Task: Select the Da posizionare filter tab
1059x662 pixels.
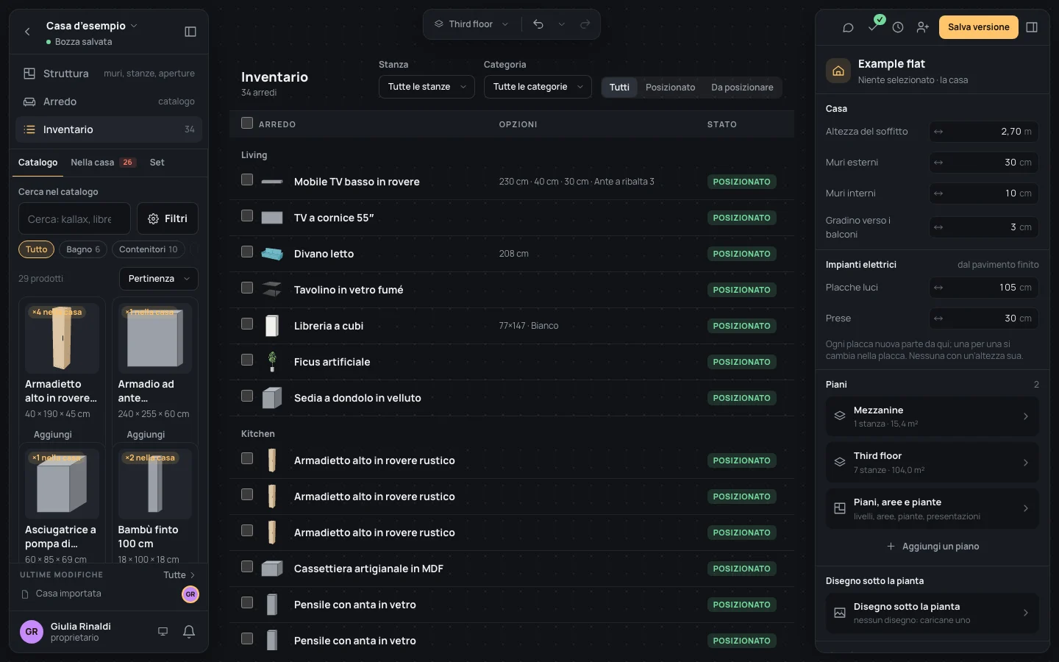Action: point(742,88)
